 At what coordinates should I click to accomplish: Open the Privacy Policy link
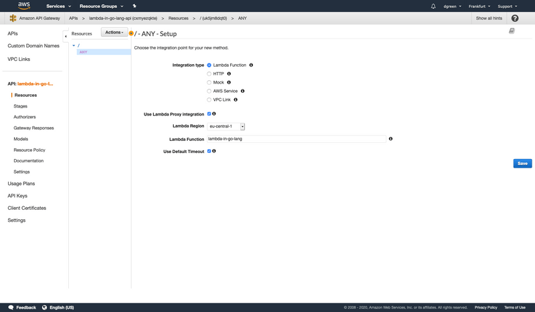tap(486, 307)
